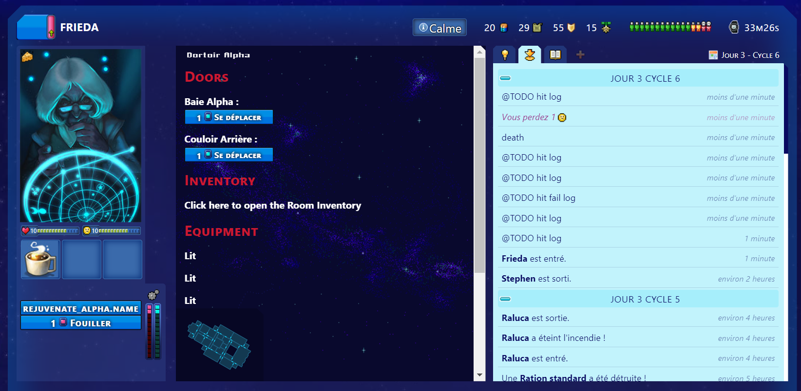Click the gears settings icon

[x=153, y=295]
